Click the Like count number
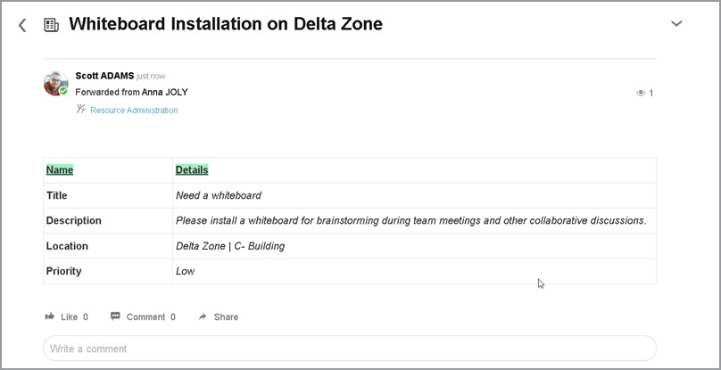Screen dimensions: 721x370 pyautogui.click(x=86, y=317)
